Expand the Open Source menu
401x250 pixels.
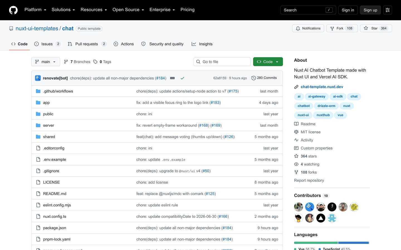click(x=128, y=10)
